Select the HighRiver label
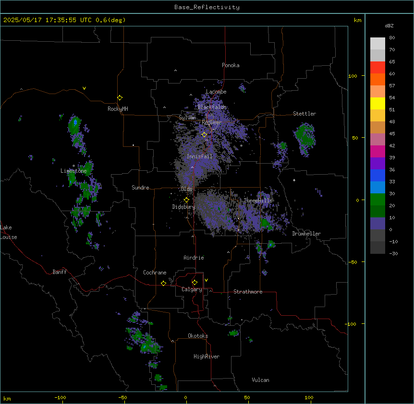414x404 pixels. [207, 356]
